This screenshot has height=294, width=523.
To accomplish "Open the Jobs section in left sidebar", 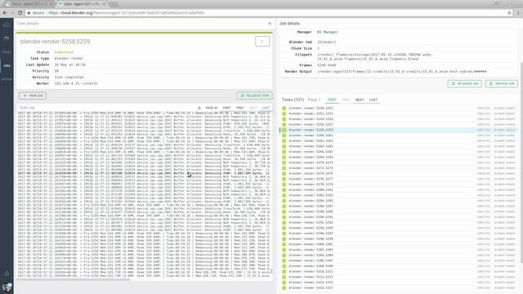I will (x=7, y=65).
